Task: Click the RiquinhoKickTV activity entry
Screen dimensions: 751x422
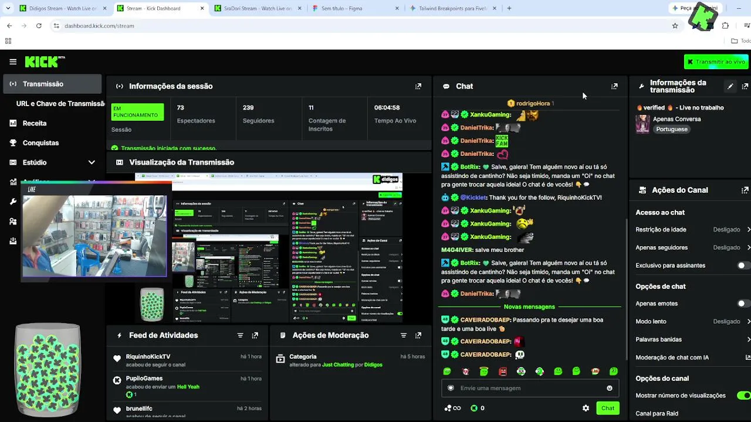Action: tap(187, 360)
